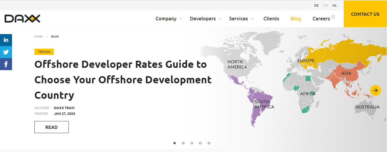Switch language to DE
The image size is (387, 152).
(x=316, y=5)
